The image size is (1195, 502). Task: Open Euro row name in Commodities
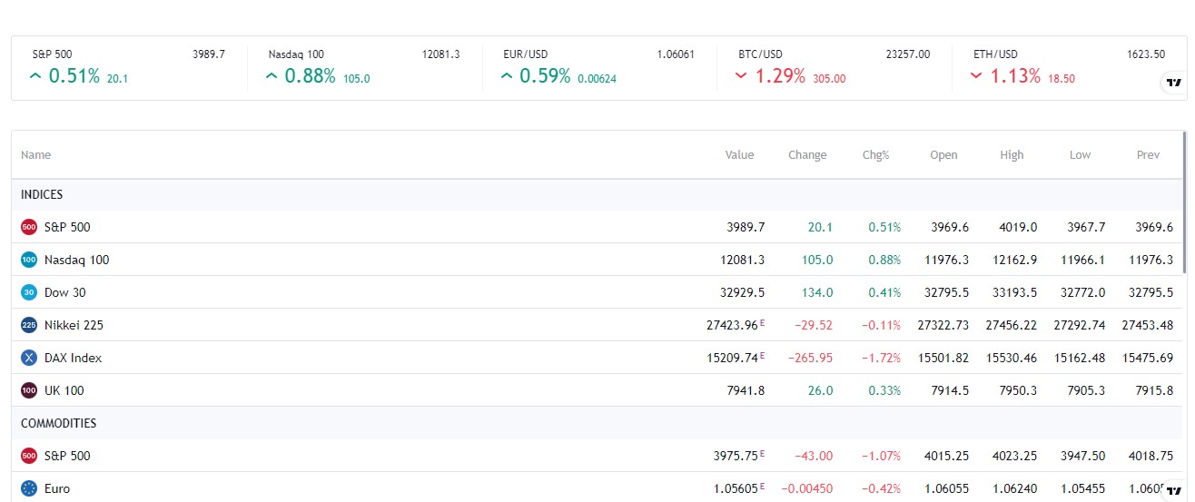coord(57,488)
